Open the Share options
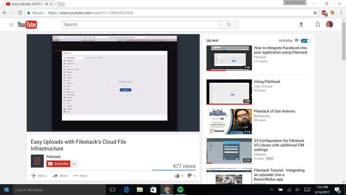 coord(60,176)
